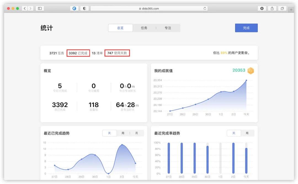Reload the dida365.com page
Viewport: 298px width, 184px height.
pyautogui.click(x=205, y=8)
